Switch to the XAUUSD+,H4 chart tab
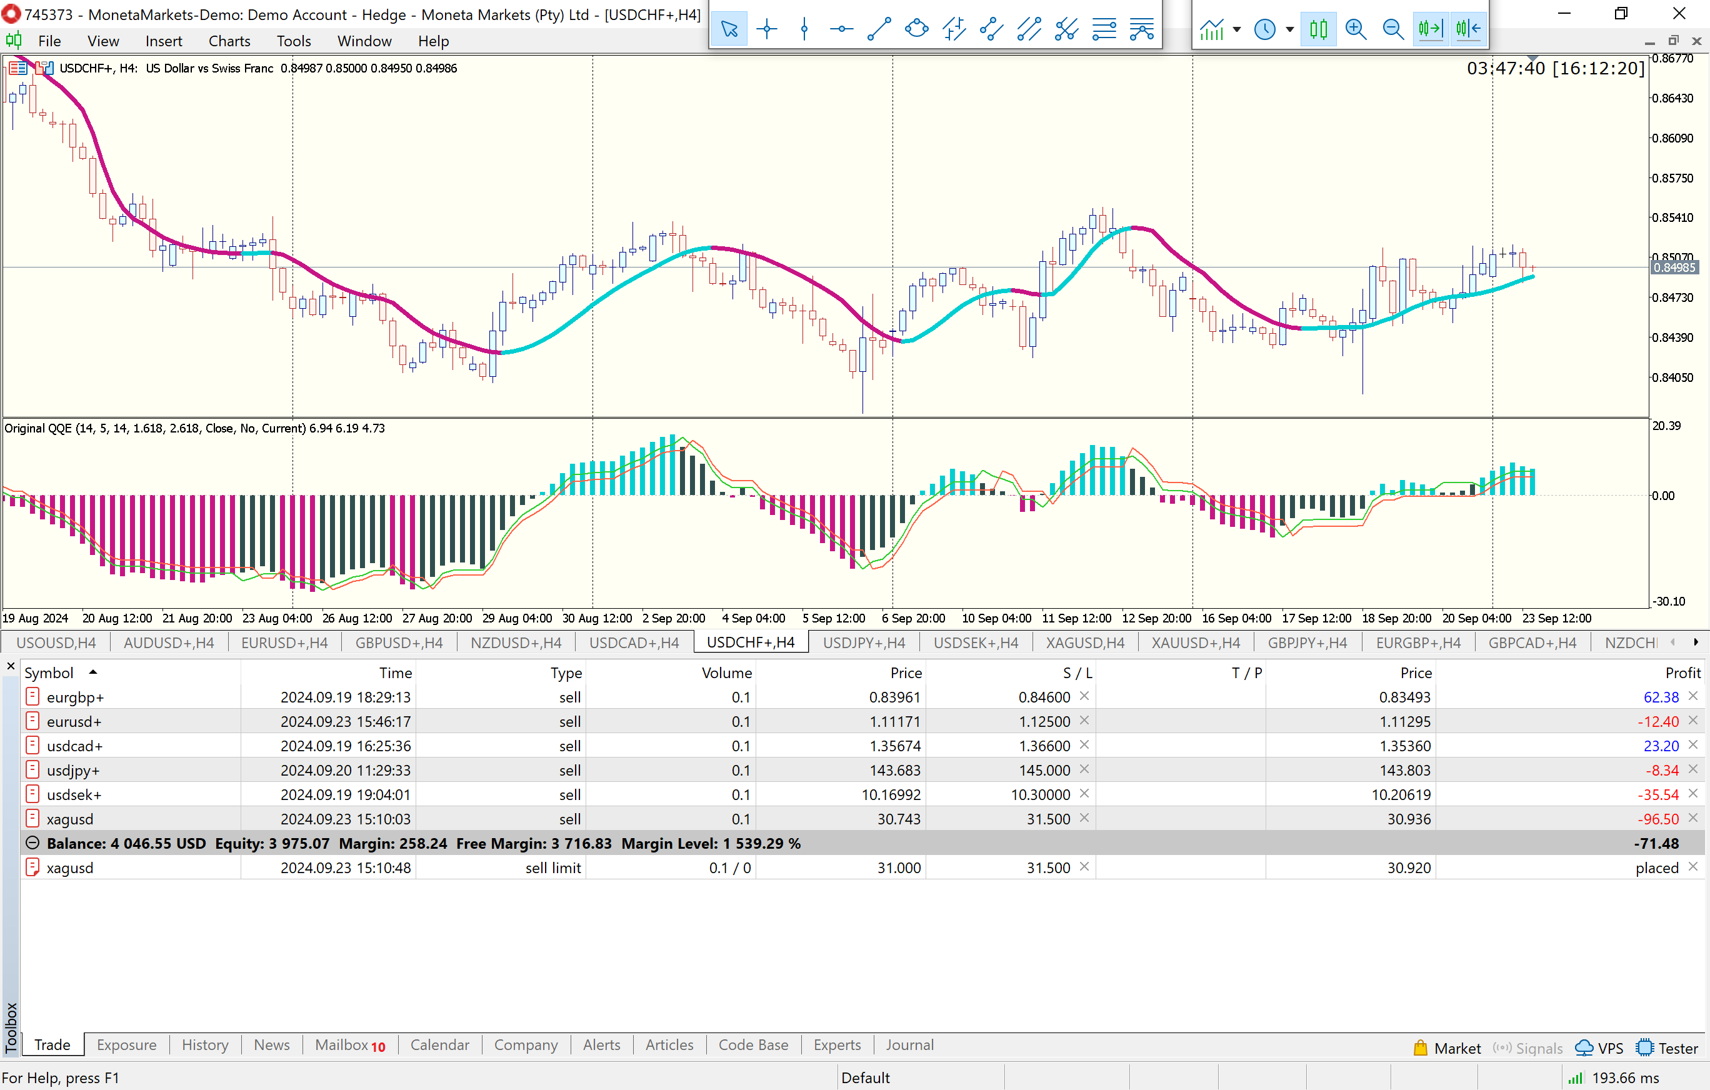This screenshot has height=1090, width=1710. tap(1195, 642)
